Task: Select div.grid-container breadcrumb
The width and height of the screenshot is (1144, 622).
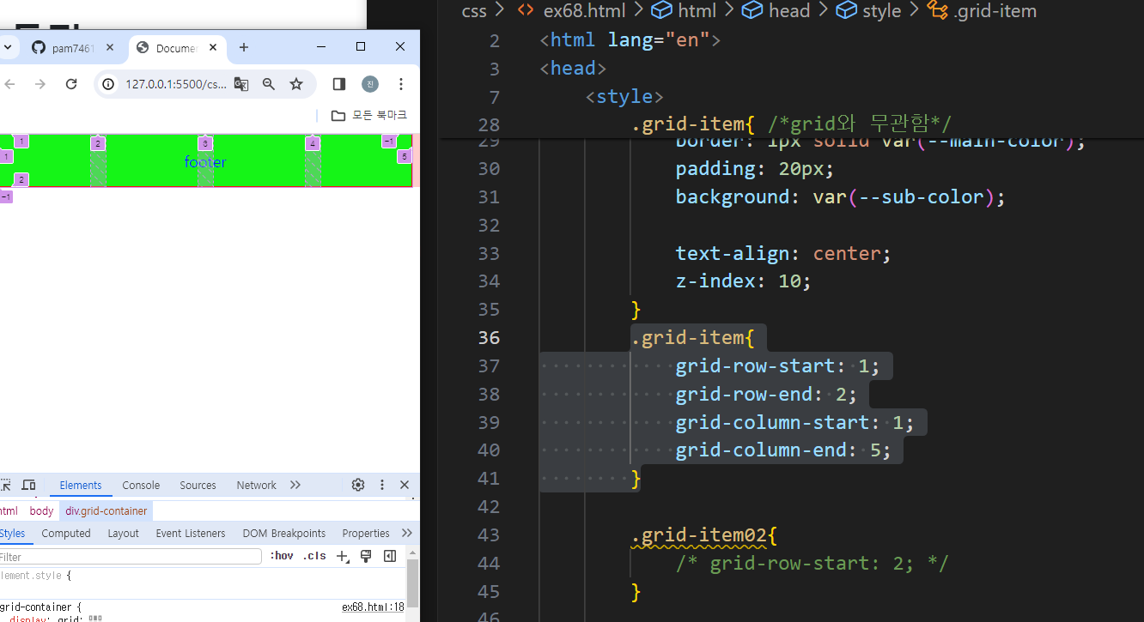Action: (106, 510)
